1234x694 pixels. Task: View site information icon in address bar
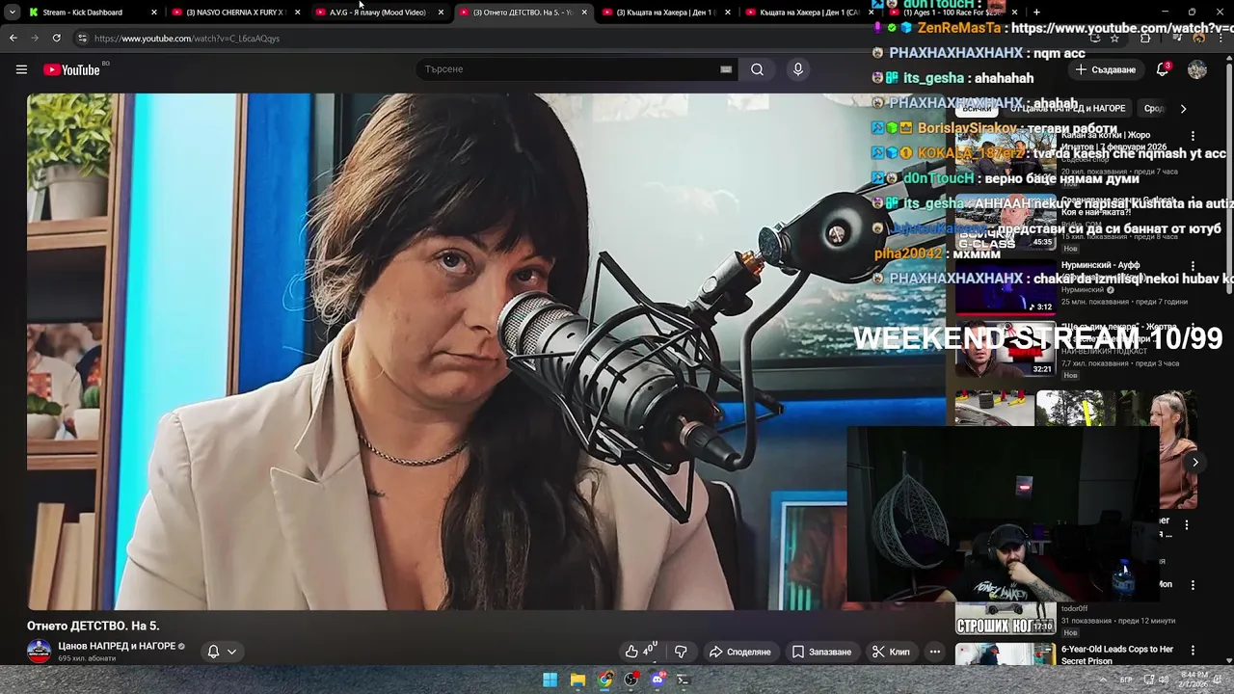pos(82,39)
